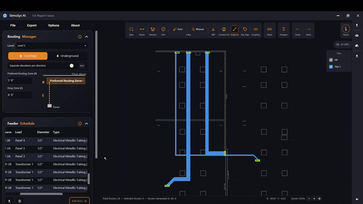Uncheck the Tier 1 checkbox

[x=331, y=67]
